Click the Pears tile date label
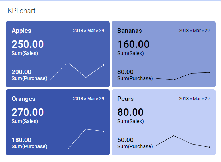 (194, 99)
